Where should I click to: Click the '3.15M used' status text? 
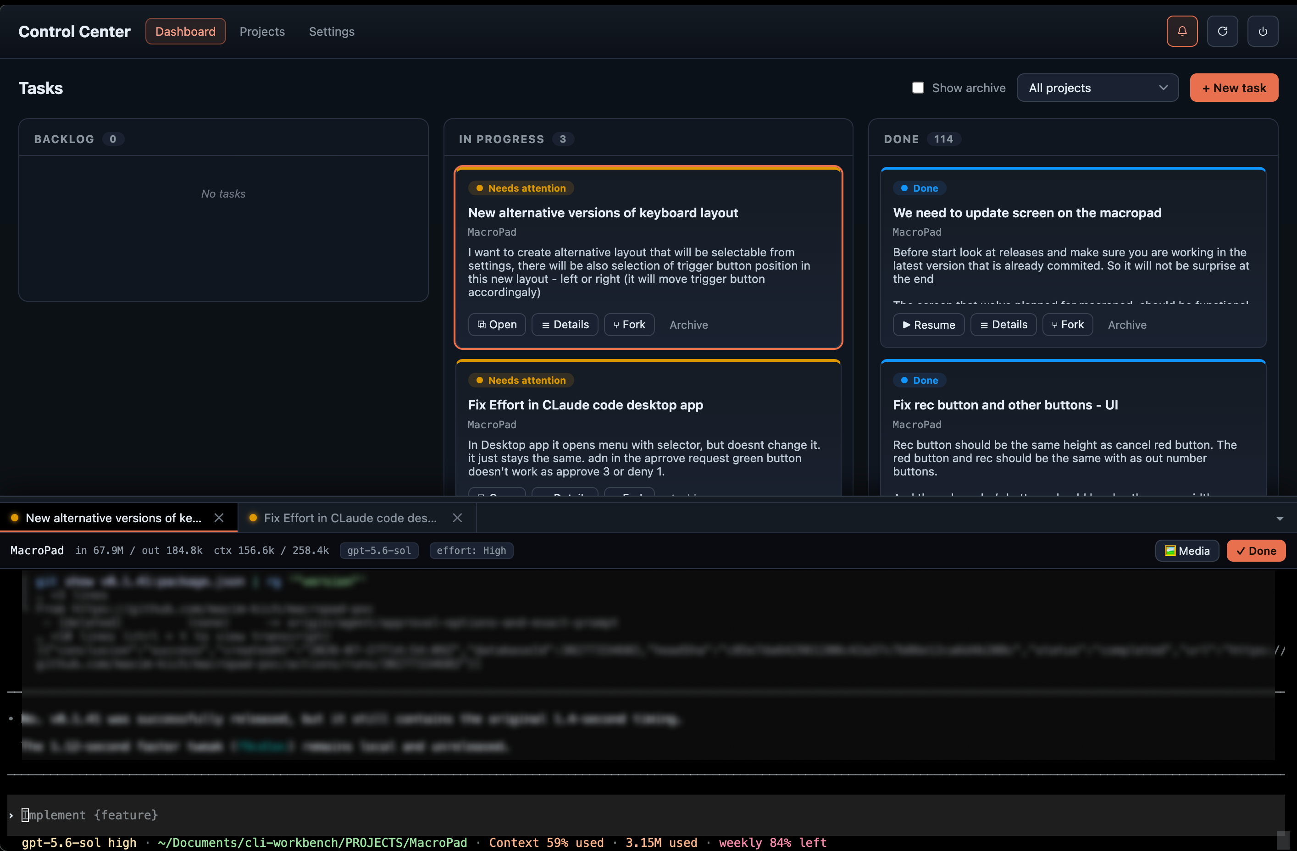coord(662,842)
